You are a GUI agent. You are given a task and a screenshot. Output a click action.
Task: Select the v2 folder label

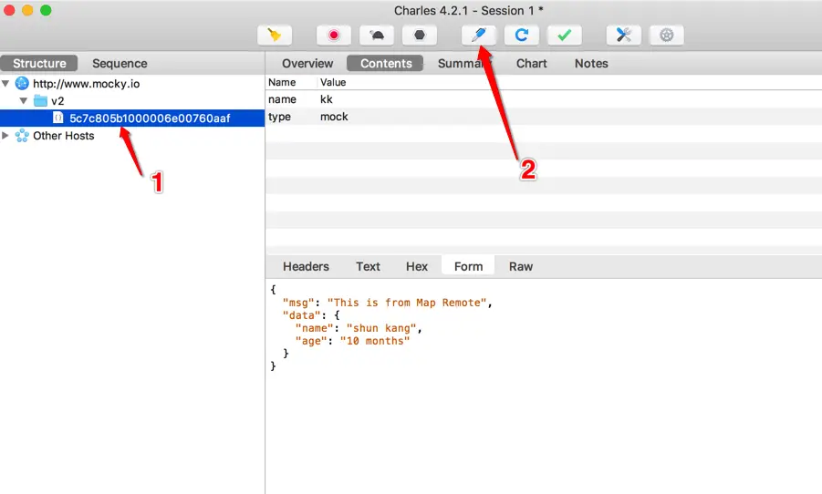click(57, 101)
